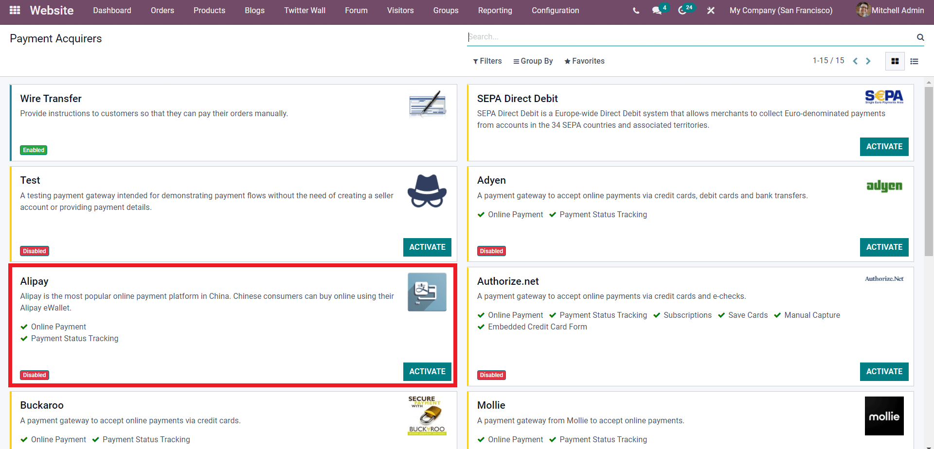The image size is (934, 449).
Task: Click the Buckaroo secure payment logo
Action: [x=427, y=415]
